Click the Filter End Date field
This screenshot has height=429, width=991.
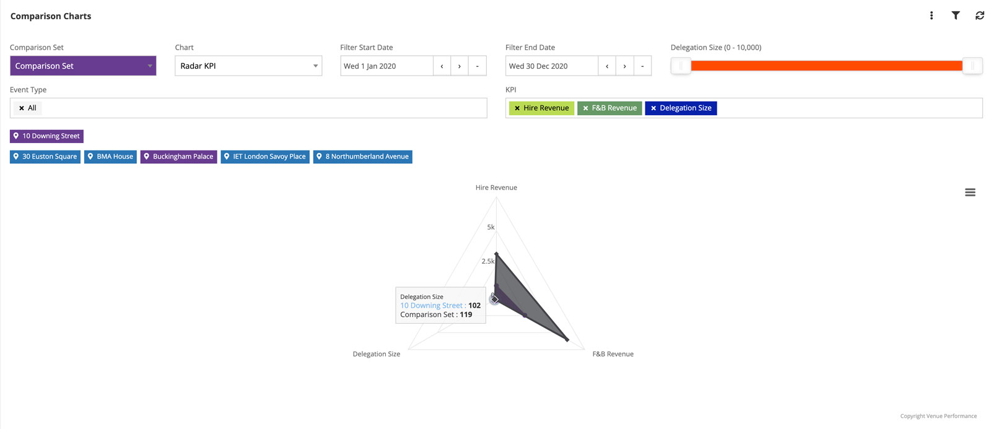pos(551,66)
